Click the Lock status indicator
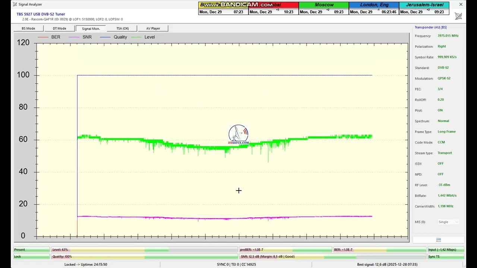 pos(31,256)
